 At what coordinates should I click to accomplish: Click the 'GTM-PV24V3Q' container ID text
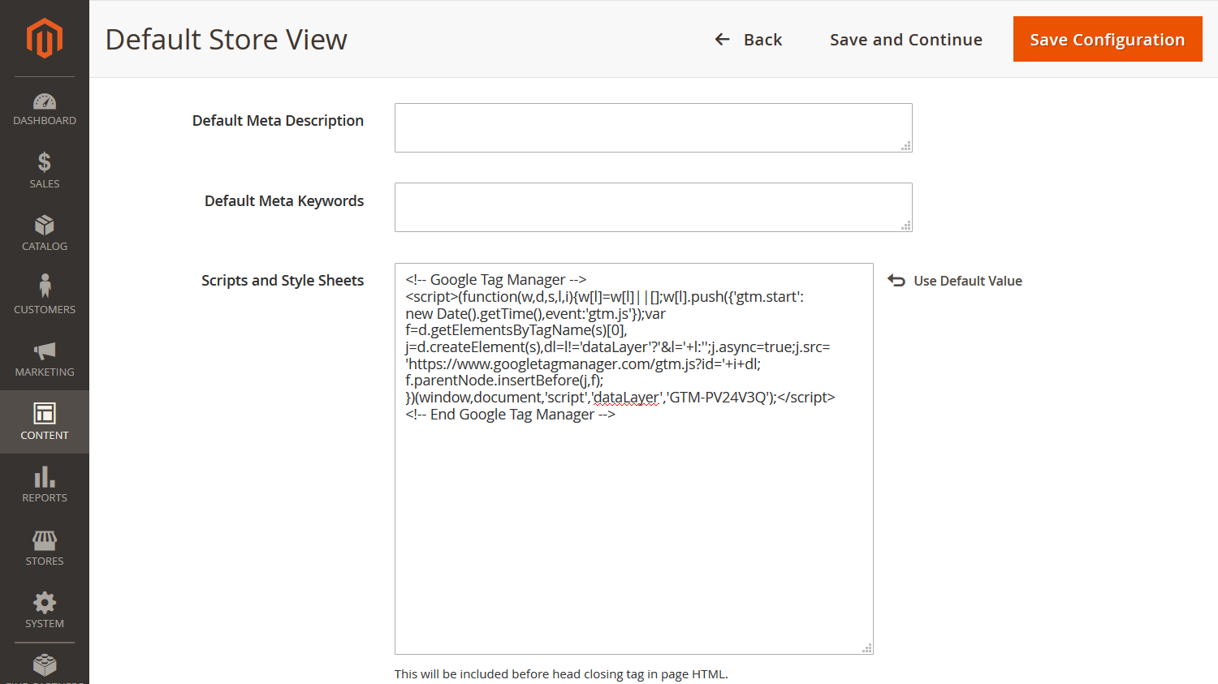(717, 398)
